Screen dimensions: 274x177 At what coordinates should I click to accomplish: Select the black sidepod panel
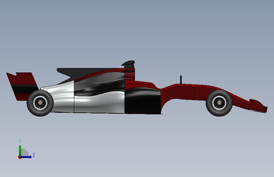[x=143, y=101]
